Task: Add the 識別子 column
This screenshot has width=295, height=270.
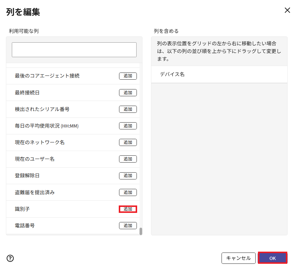Action: coord(128,209)
